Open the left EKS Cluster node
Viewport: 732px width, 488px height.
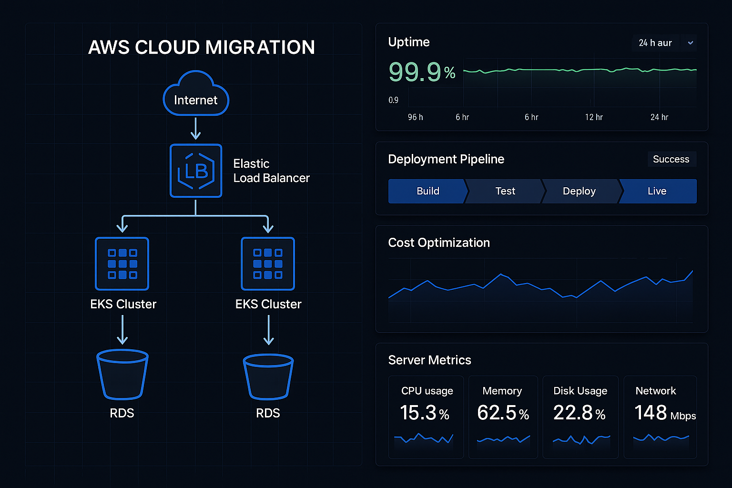[x=122, y=264]
